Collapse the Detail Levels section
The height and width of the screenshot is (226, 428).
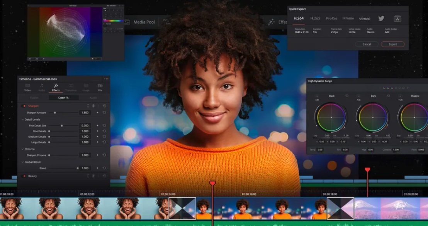[x=22, y=119]
